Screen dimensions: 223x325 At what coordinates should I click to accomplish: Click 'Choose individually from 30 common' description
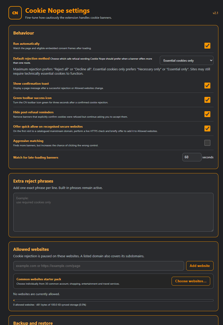tap(68, 284)
